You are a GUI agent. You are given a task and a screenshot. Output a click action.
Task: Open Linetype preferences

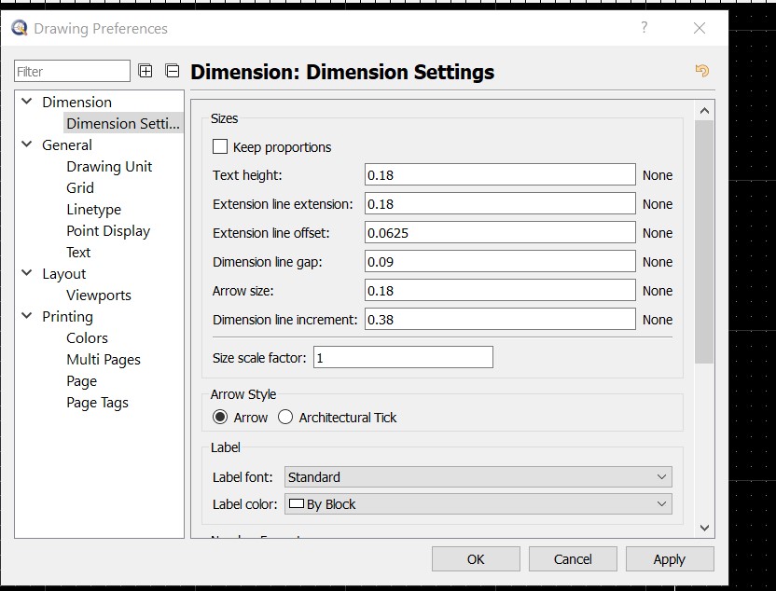pos(93,210)
